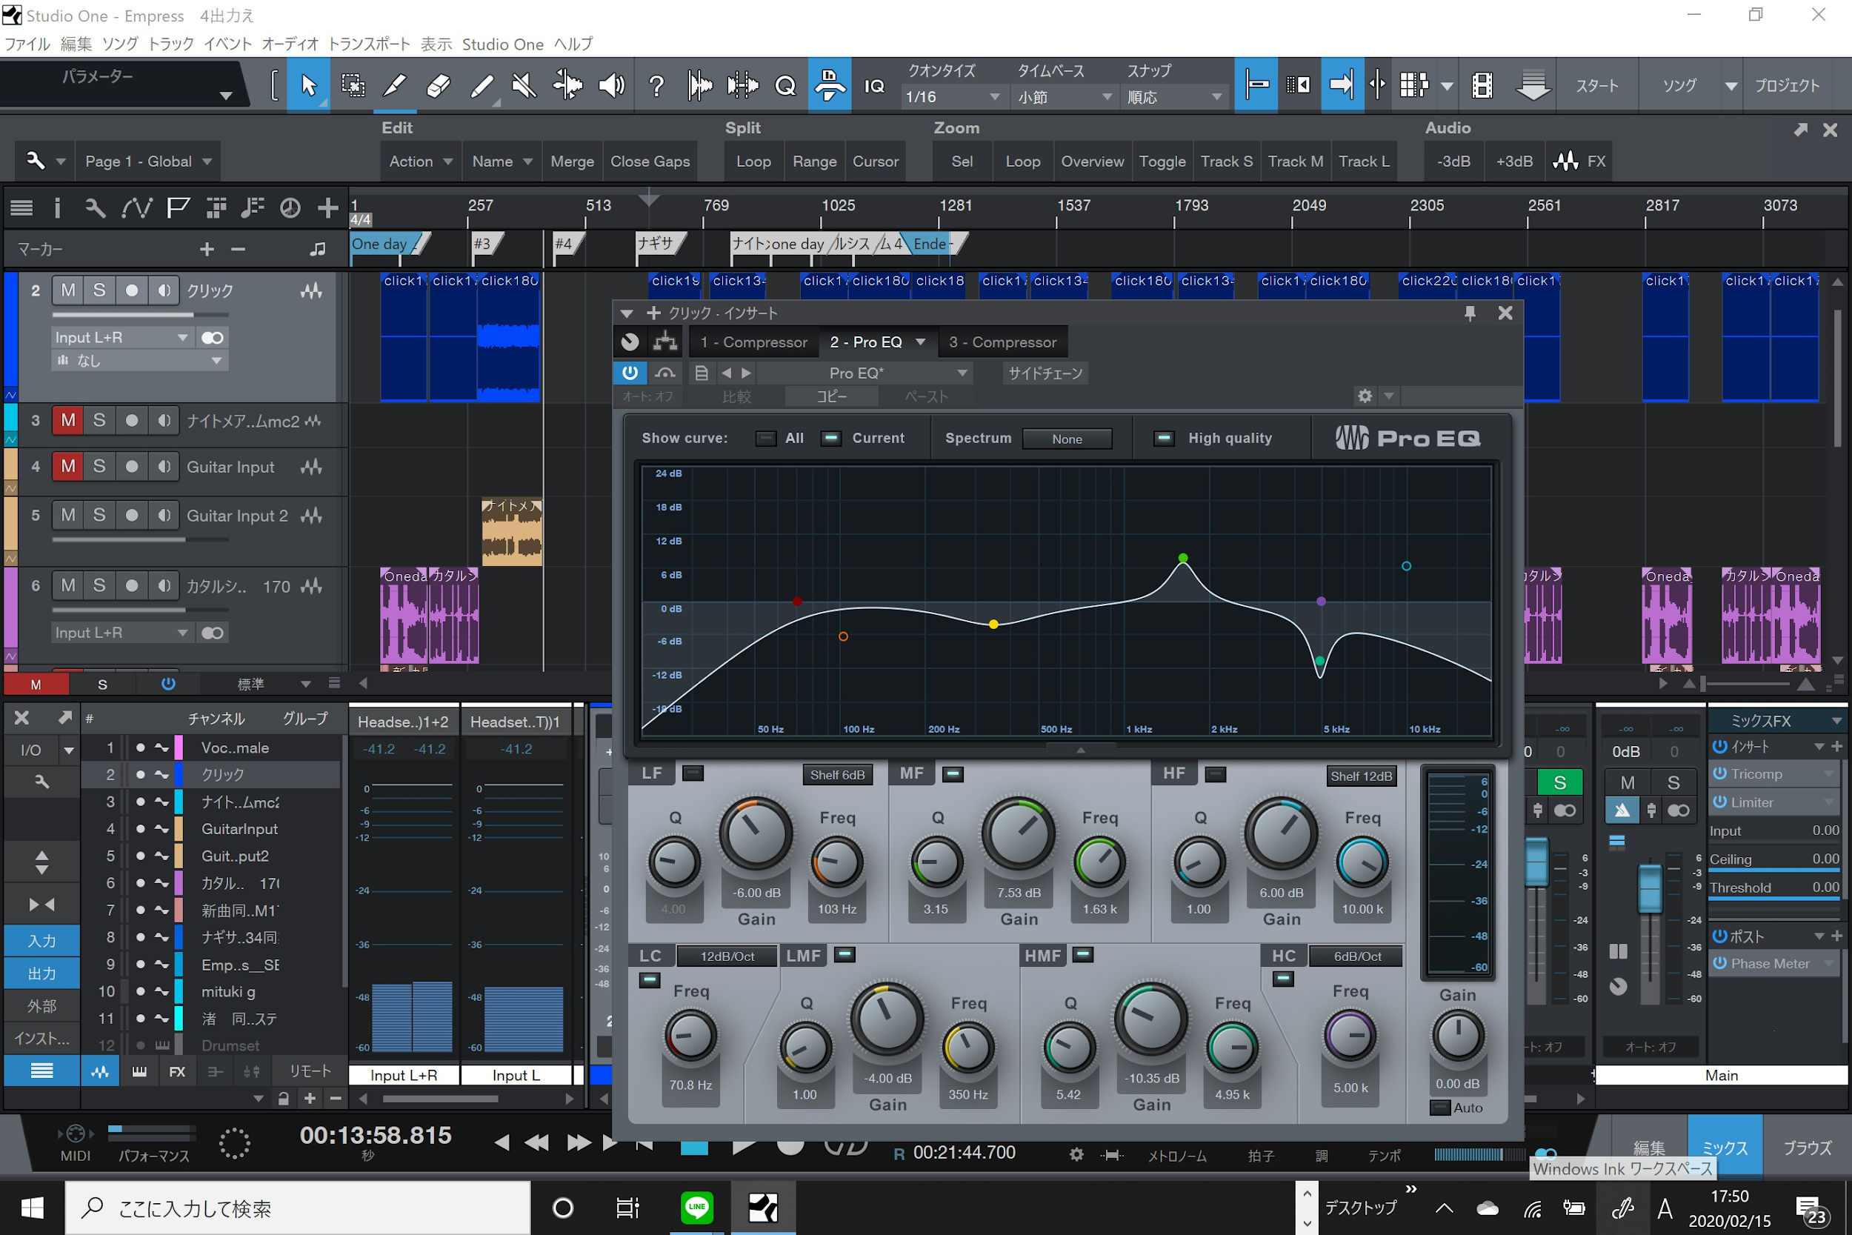This screenshot has width=1852, height=1235.
Task: Click the サイドチェーン button
Action: pyautogui.click(x=1045, y=373)
